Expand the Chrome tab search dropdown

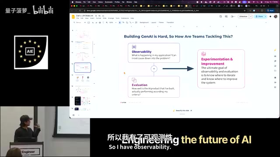277,6
